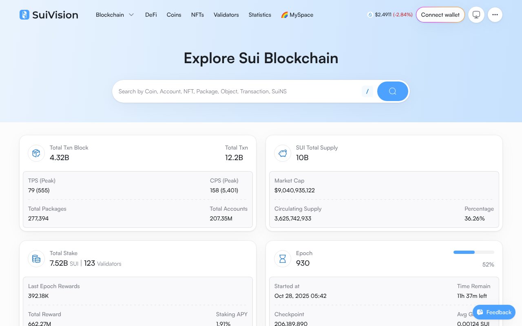Click the blockchain search input field
This screenshot has height=326, width=522.
237,91
